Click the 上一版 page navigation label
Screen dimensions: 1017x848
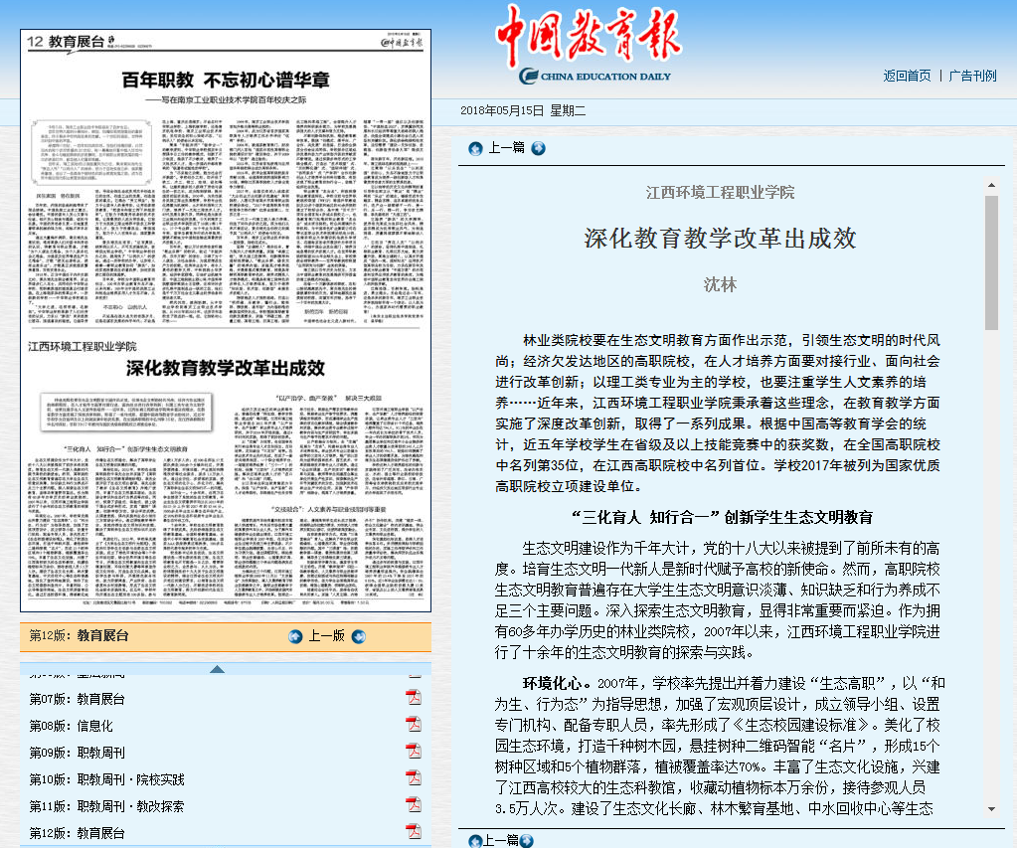tap(327, 636)
